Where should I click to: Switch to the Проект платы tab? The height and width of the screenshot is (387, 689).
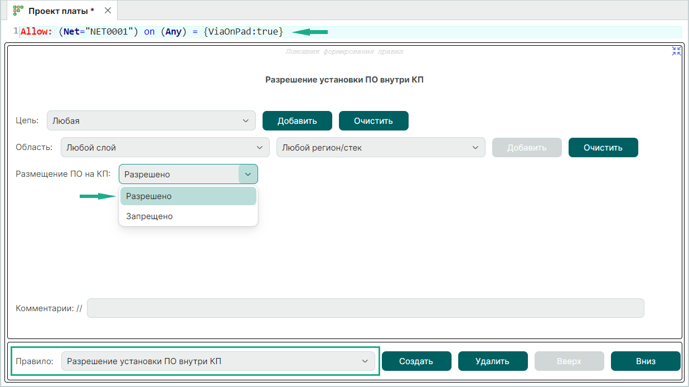pos(61,11)
